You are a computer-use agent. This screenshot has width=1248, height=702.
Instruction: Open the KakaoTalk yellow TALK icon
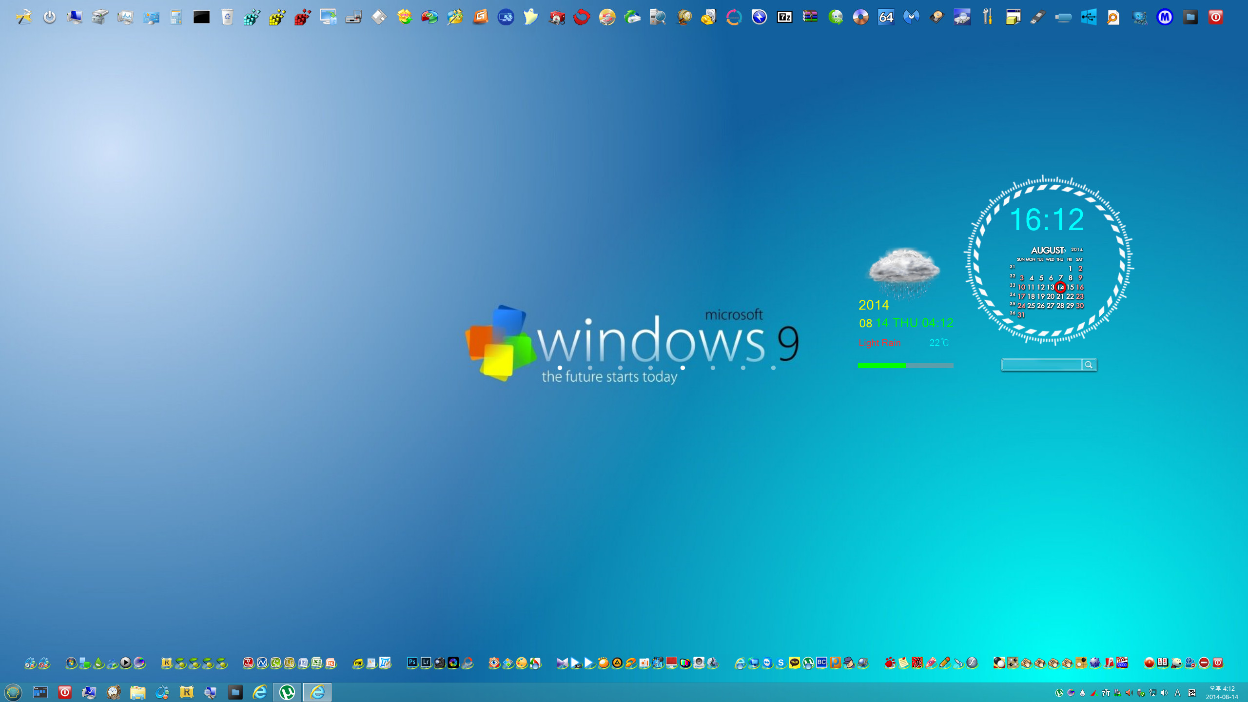click(x=794, y=663)
